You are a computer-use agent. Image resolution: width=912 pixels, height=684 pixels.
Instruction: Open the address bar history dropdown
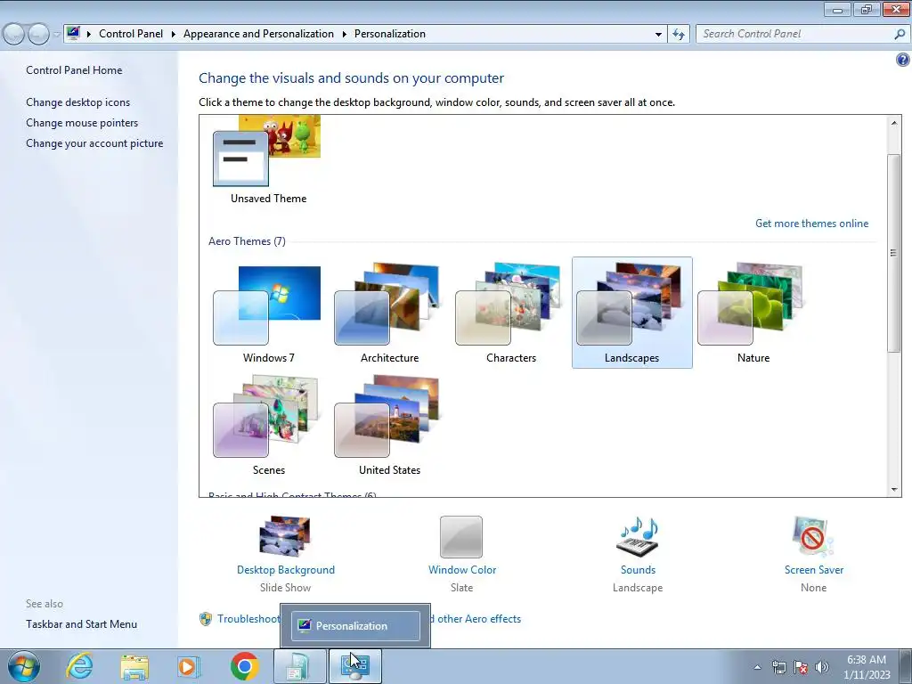point(658,35)
